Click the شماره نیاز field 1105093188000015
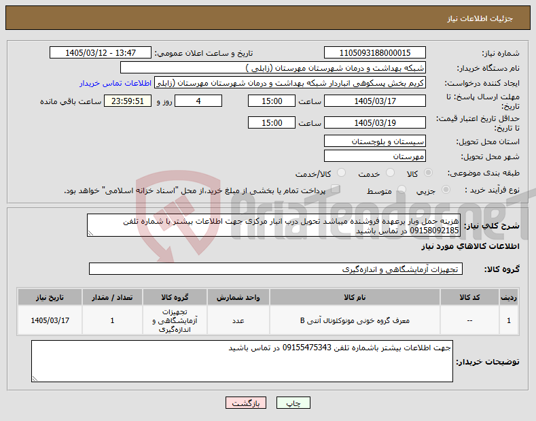The width and height of the screenshot is (536, 421). click(374, 53)
